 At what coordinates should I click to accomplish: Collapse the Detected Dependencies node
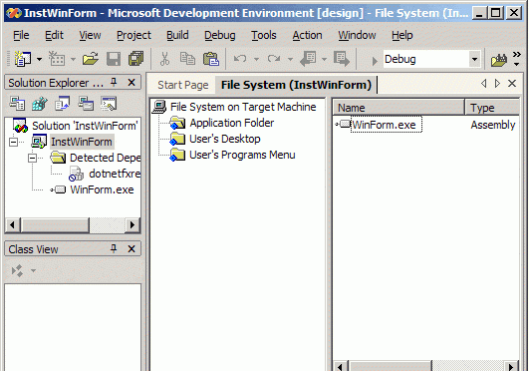click(32, 158)
